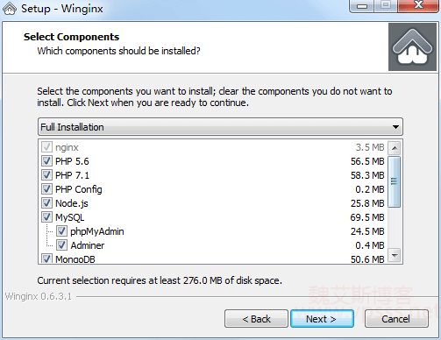The height and width of the screenshot is (340, 441).
Task: Click the scroll down arrow of components list
Action: coord(395,256)
